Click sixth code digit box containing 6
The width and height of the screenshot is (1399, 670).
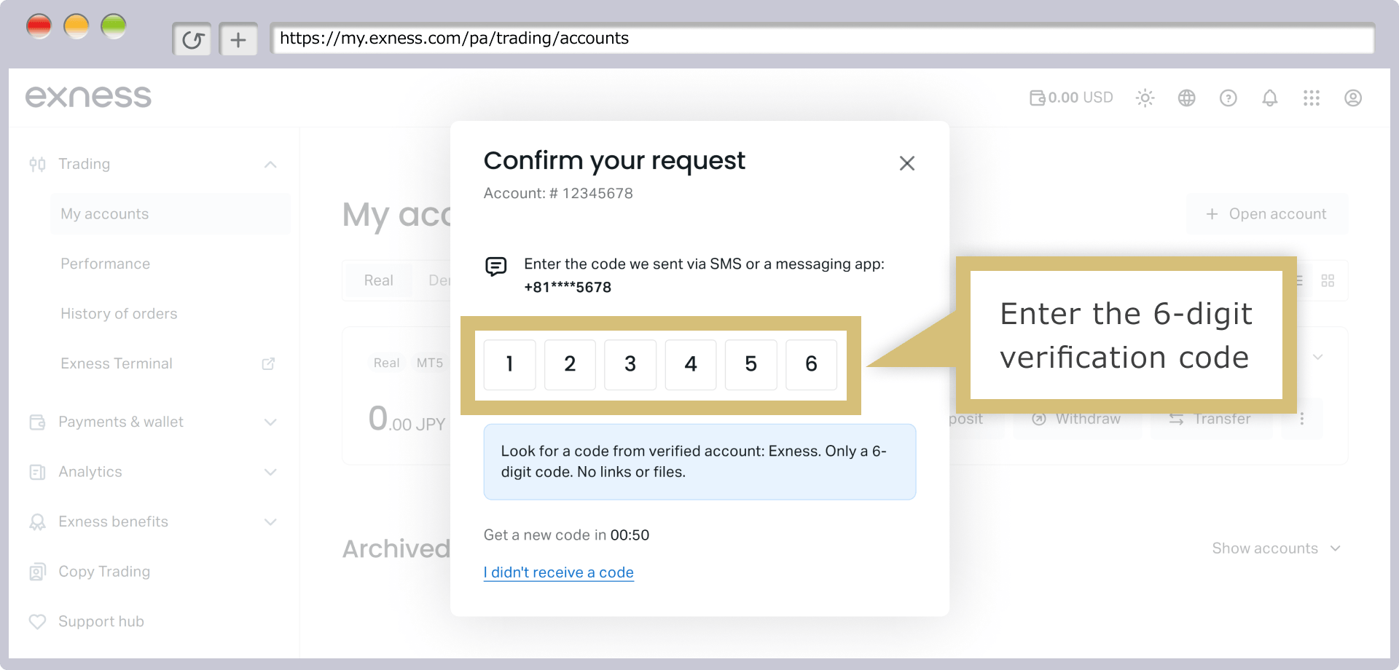tap(812, 364)
